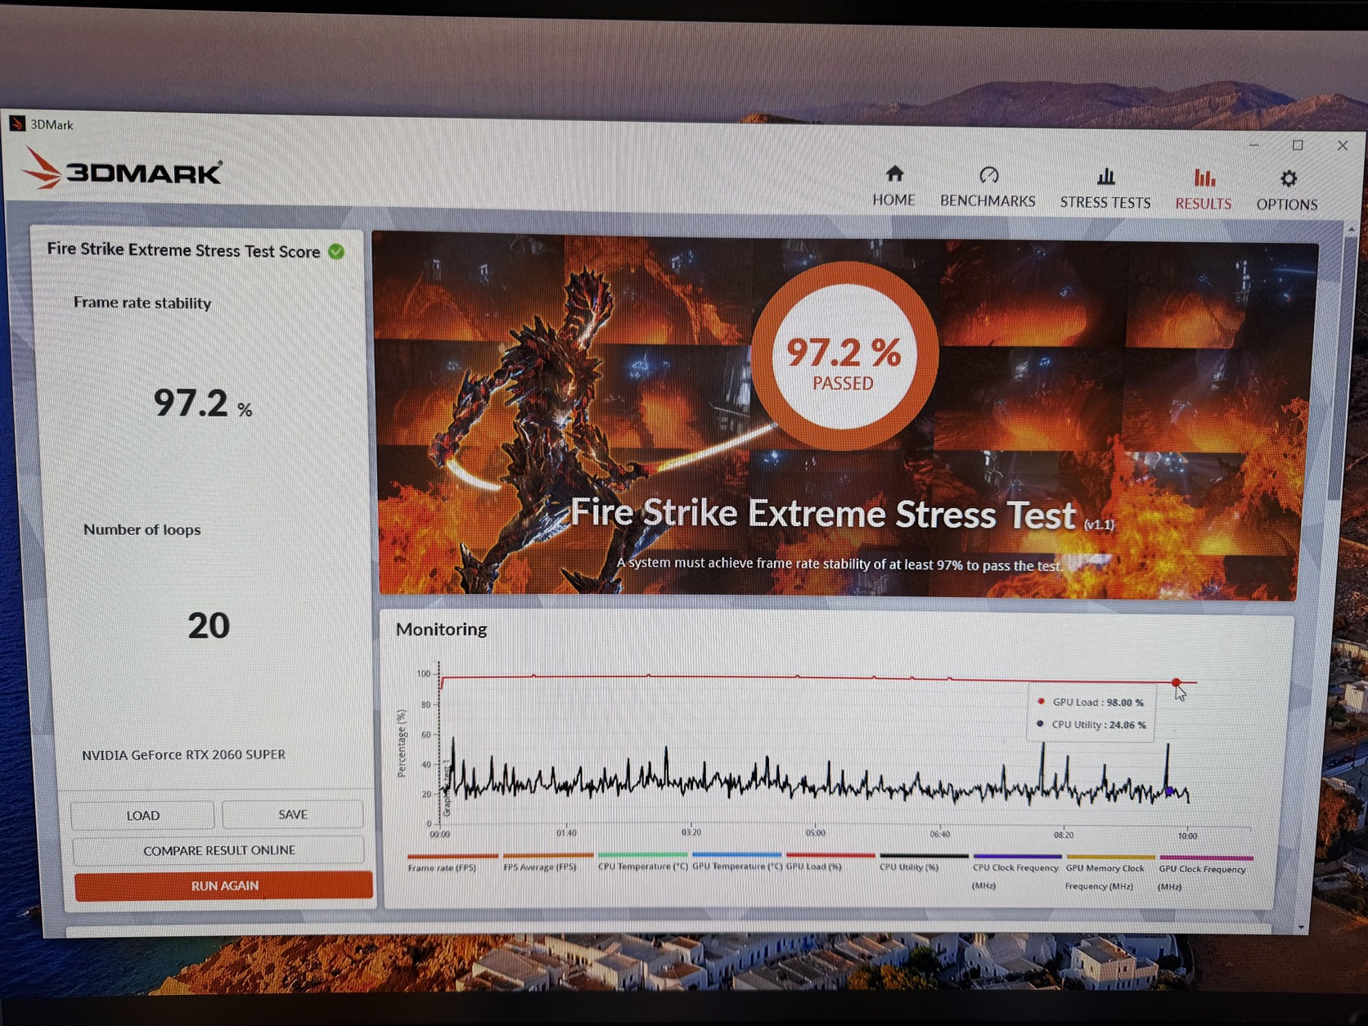This screenshot has height=1026, width=1368.
Task: Click the 05:00 time label on chart axis
Action: click(x=815, y=833)
